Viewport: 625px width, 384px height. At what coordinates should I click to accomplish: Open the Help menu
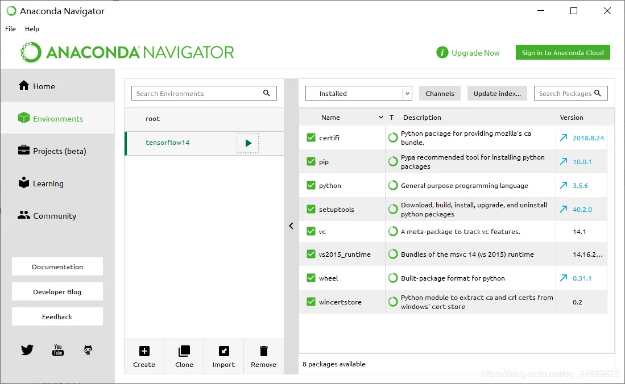[x=32, y=28]
